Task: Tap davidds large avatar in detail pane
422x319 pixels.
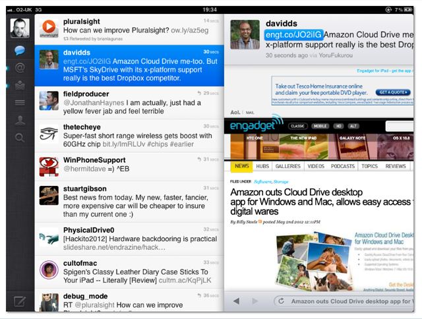Action: (x=245, y=34)
